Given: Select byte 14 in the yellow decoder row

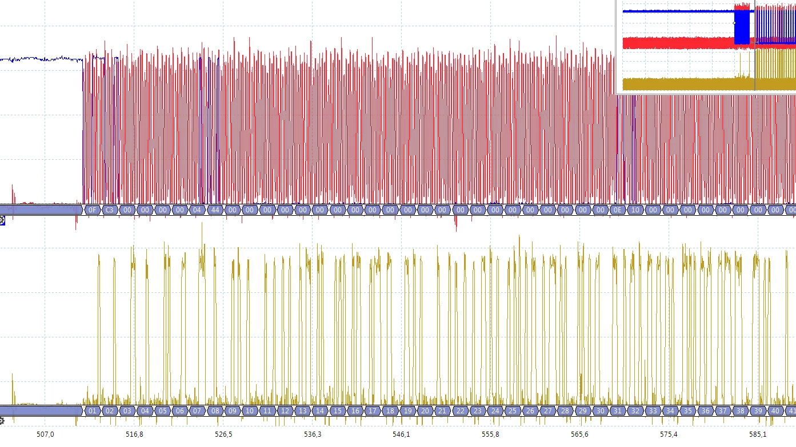Looking at the screenshot, I should (320, 410).
